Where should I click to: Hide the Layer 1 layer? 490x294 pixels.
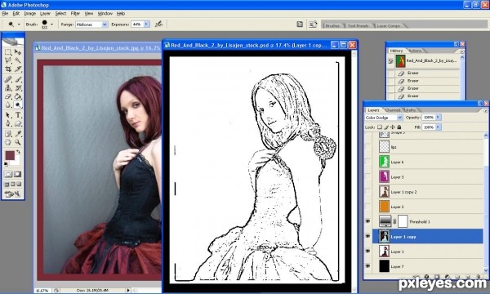[367, 252]
